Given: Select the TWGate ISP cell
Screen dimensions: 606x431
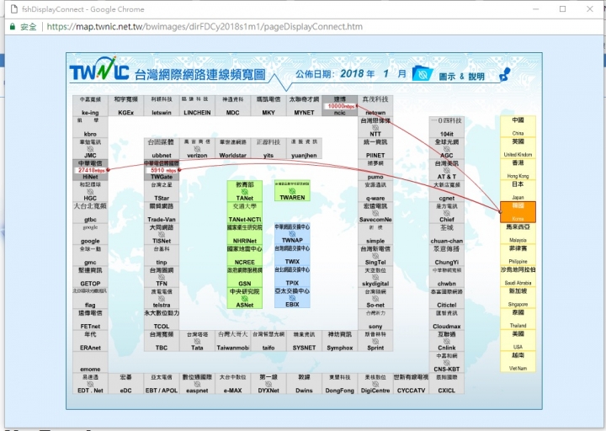Looking at the screenshot, I should [x=162, y=170].
